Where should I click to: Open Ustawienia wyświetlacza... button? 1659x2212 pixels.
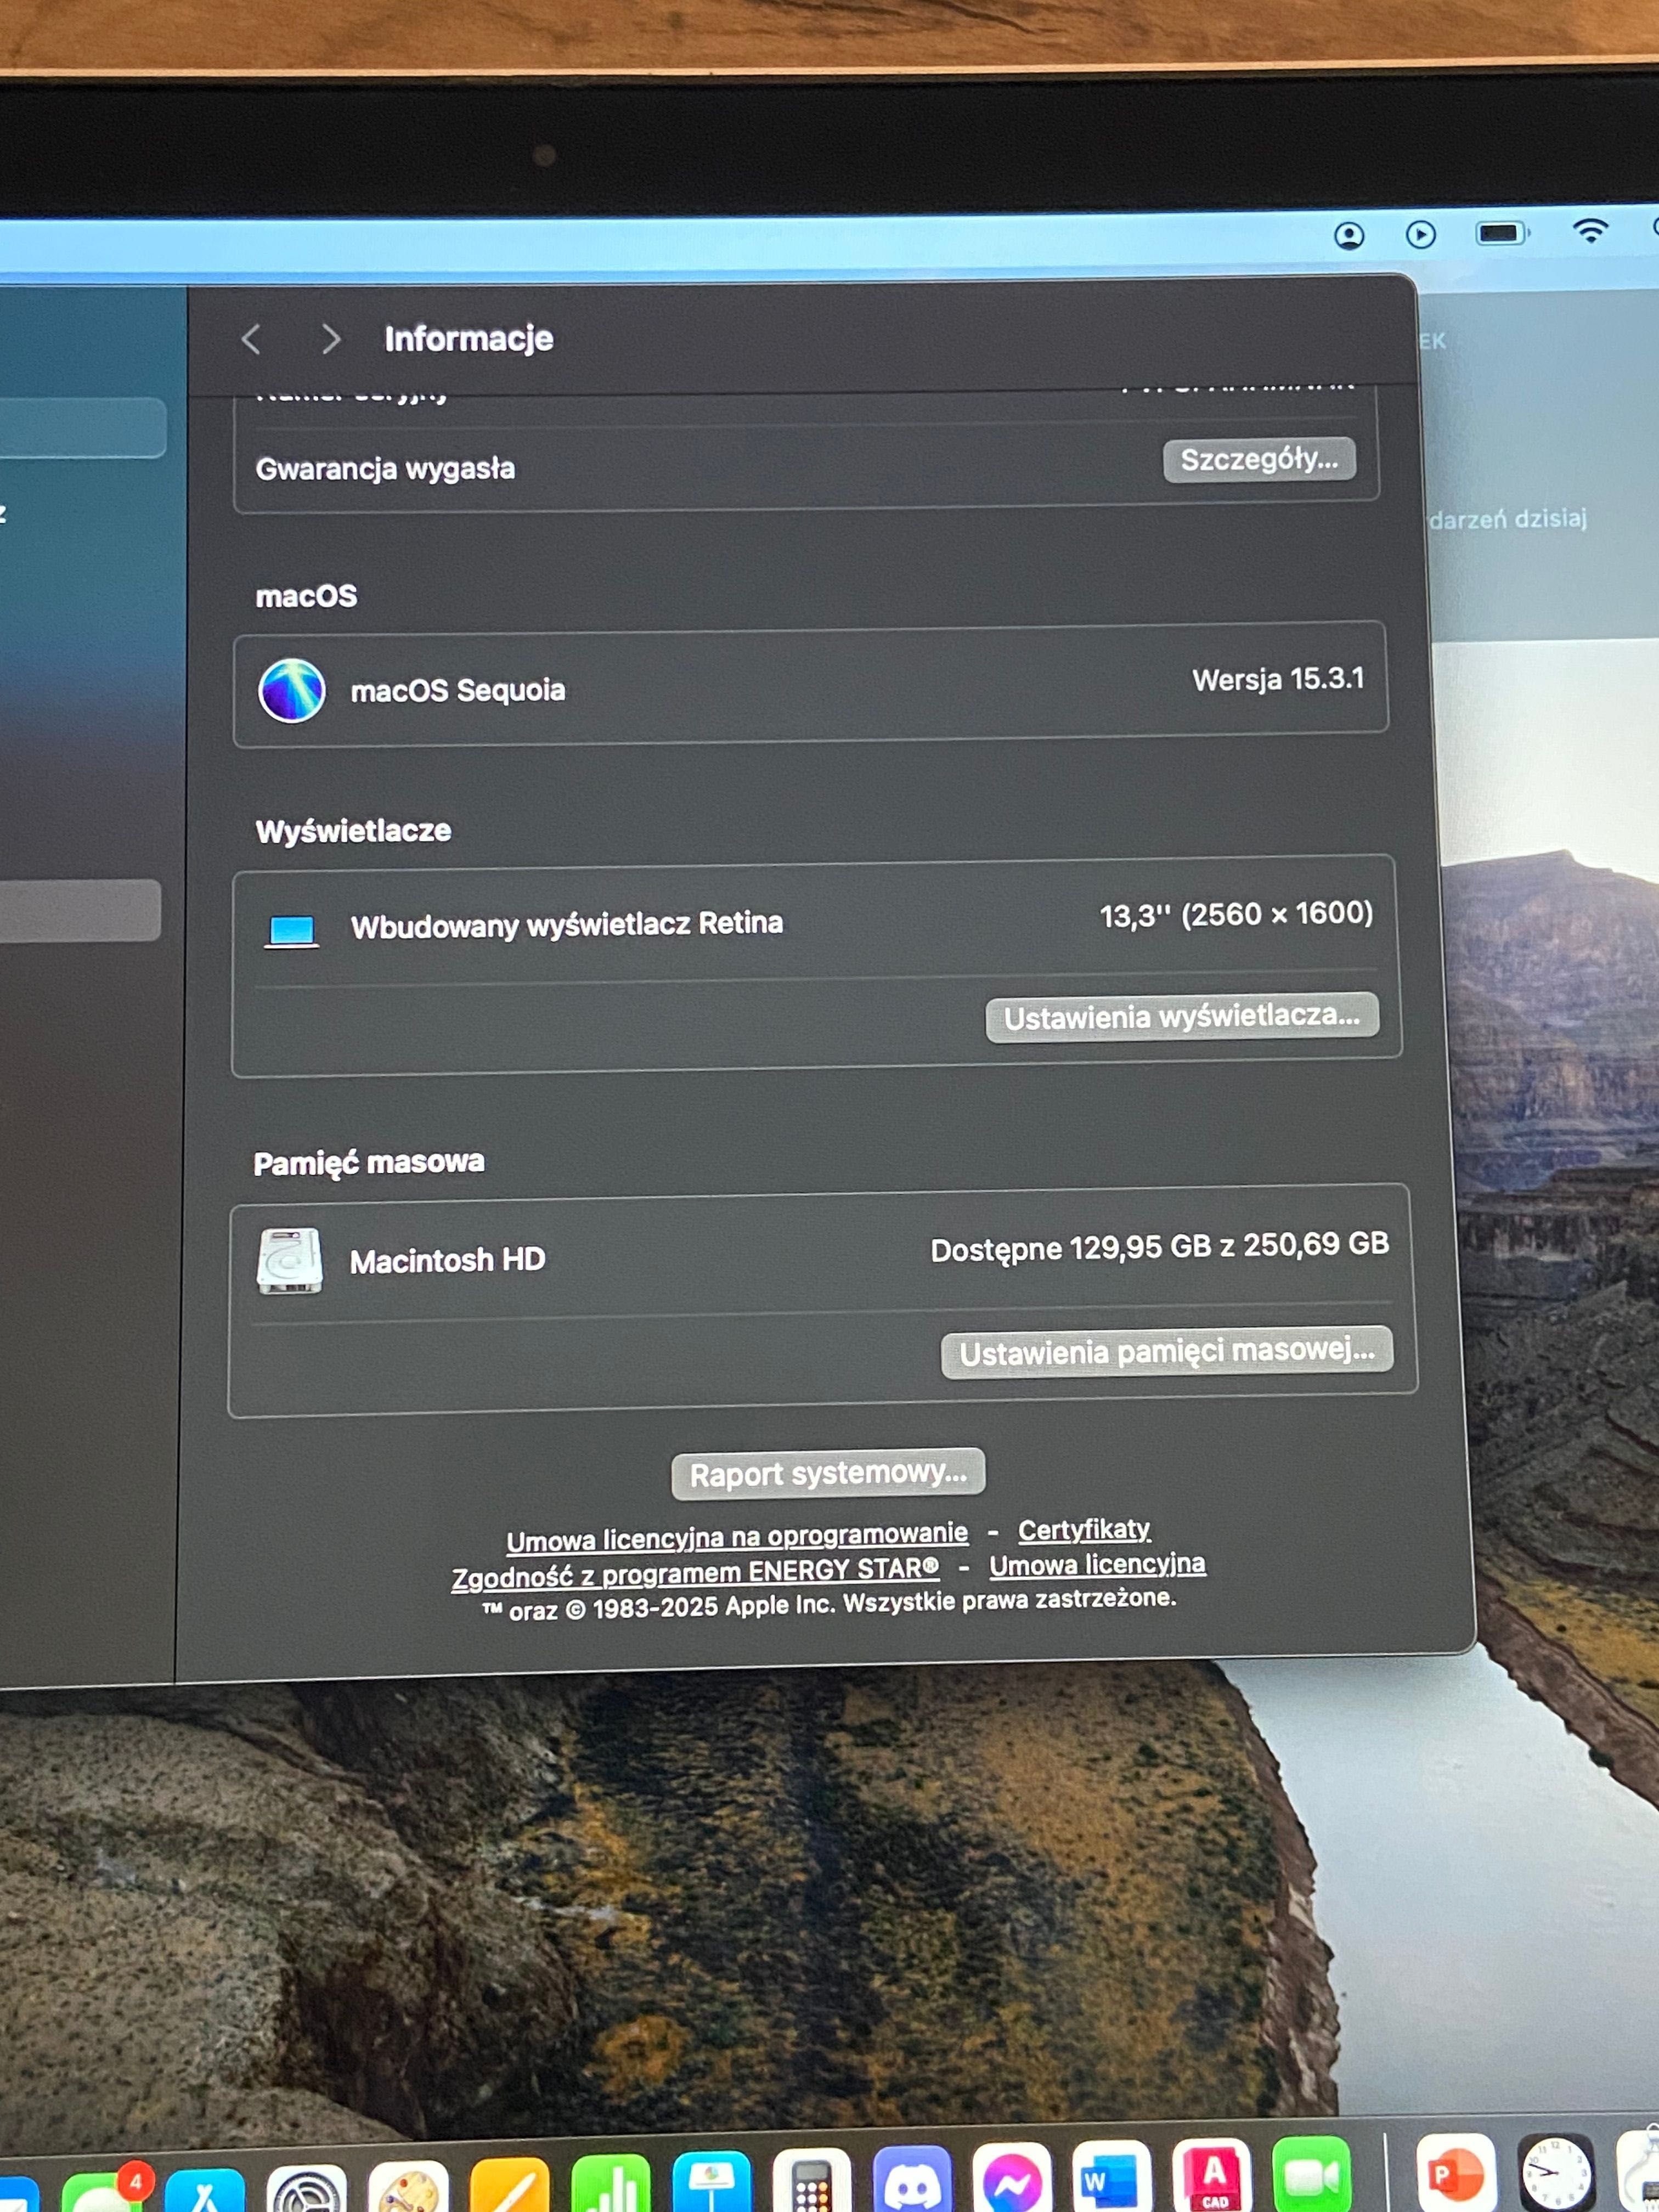(x=1182, y=1017)
